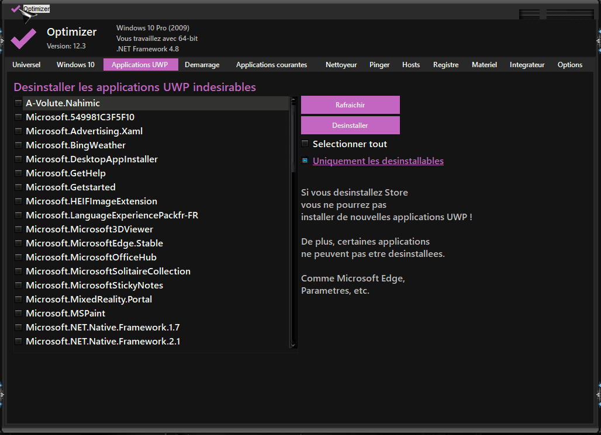
Task: Click the Uniquement les desinstallables link
Action: point(378,161)
